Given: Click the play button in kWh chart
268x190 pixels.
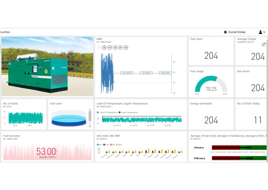Looking at the screenshot, I should point(99,48).
